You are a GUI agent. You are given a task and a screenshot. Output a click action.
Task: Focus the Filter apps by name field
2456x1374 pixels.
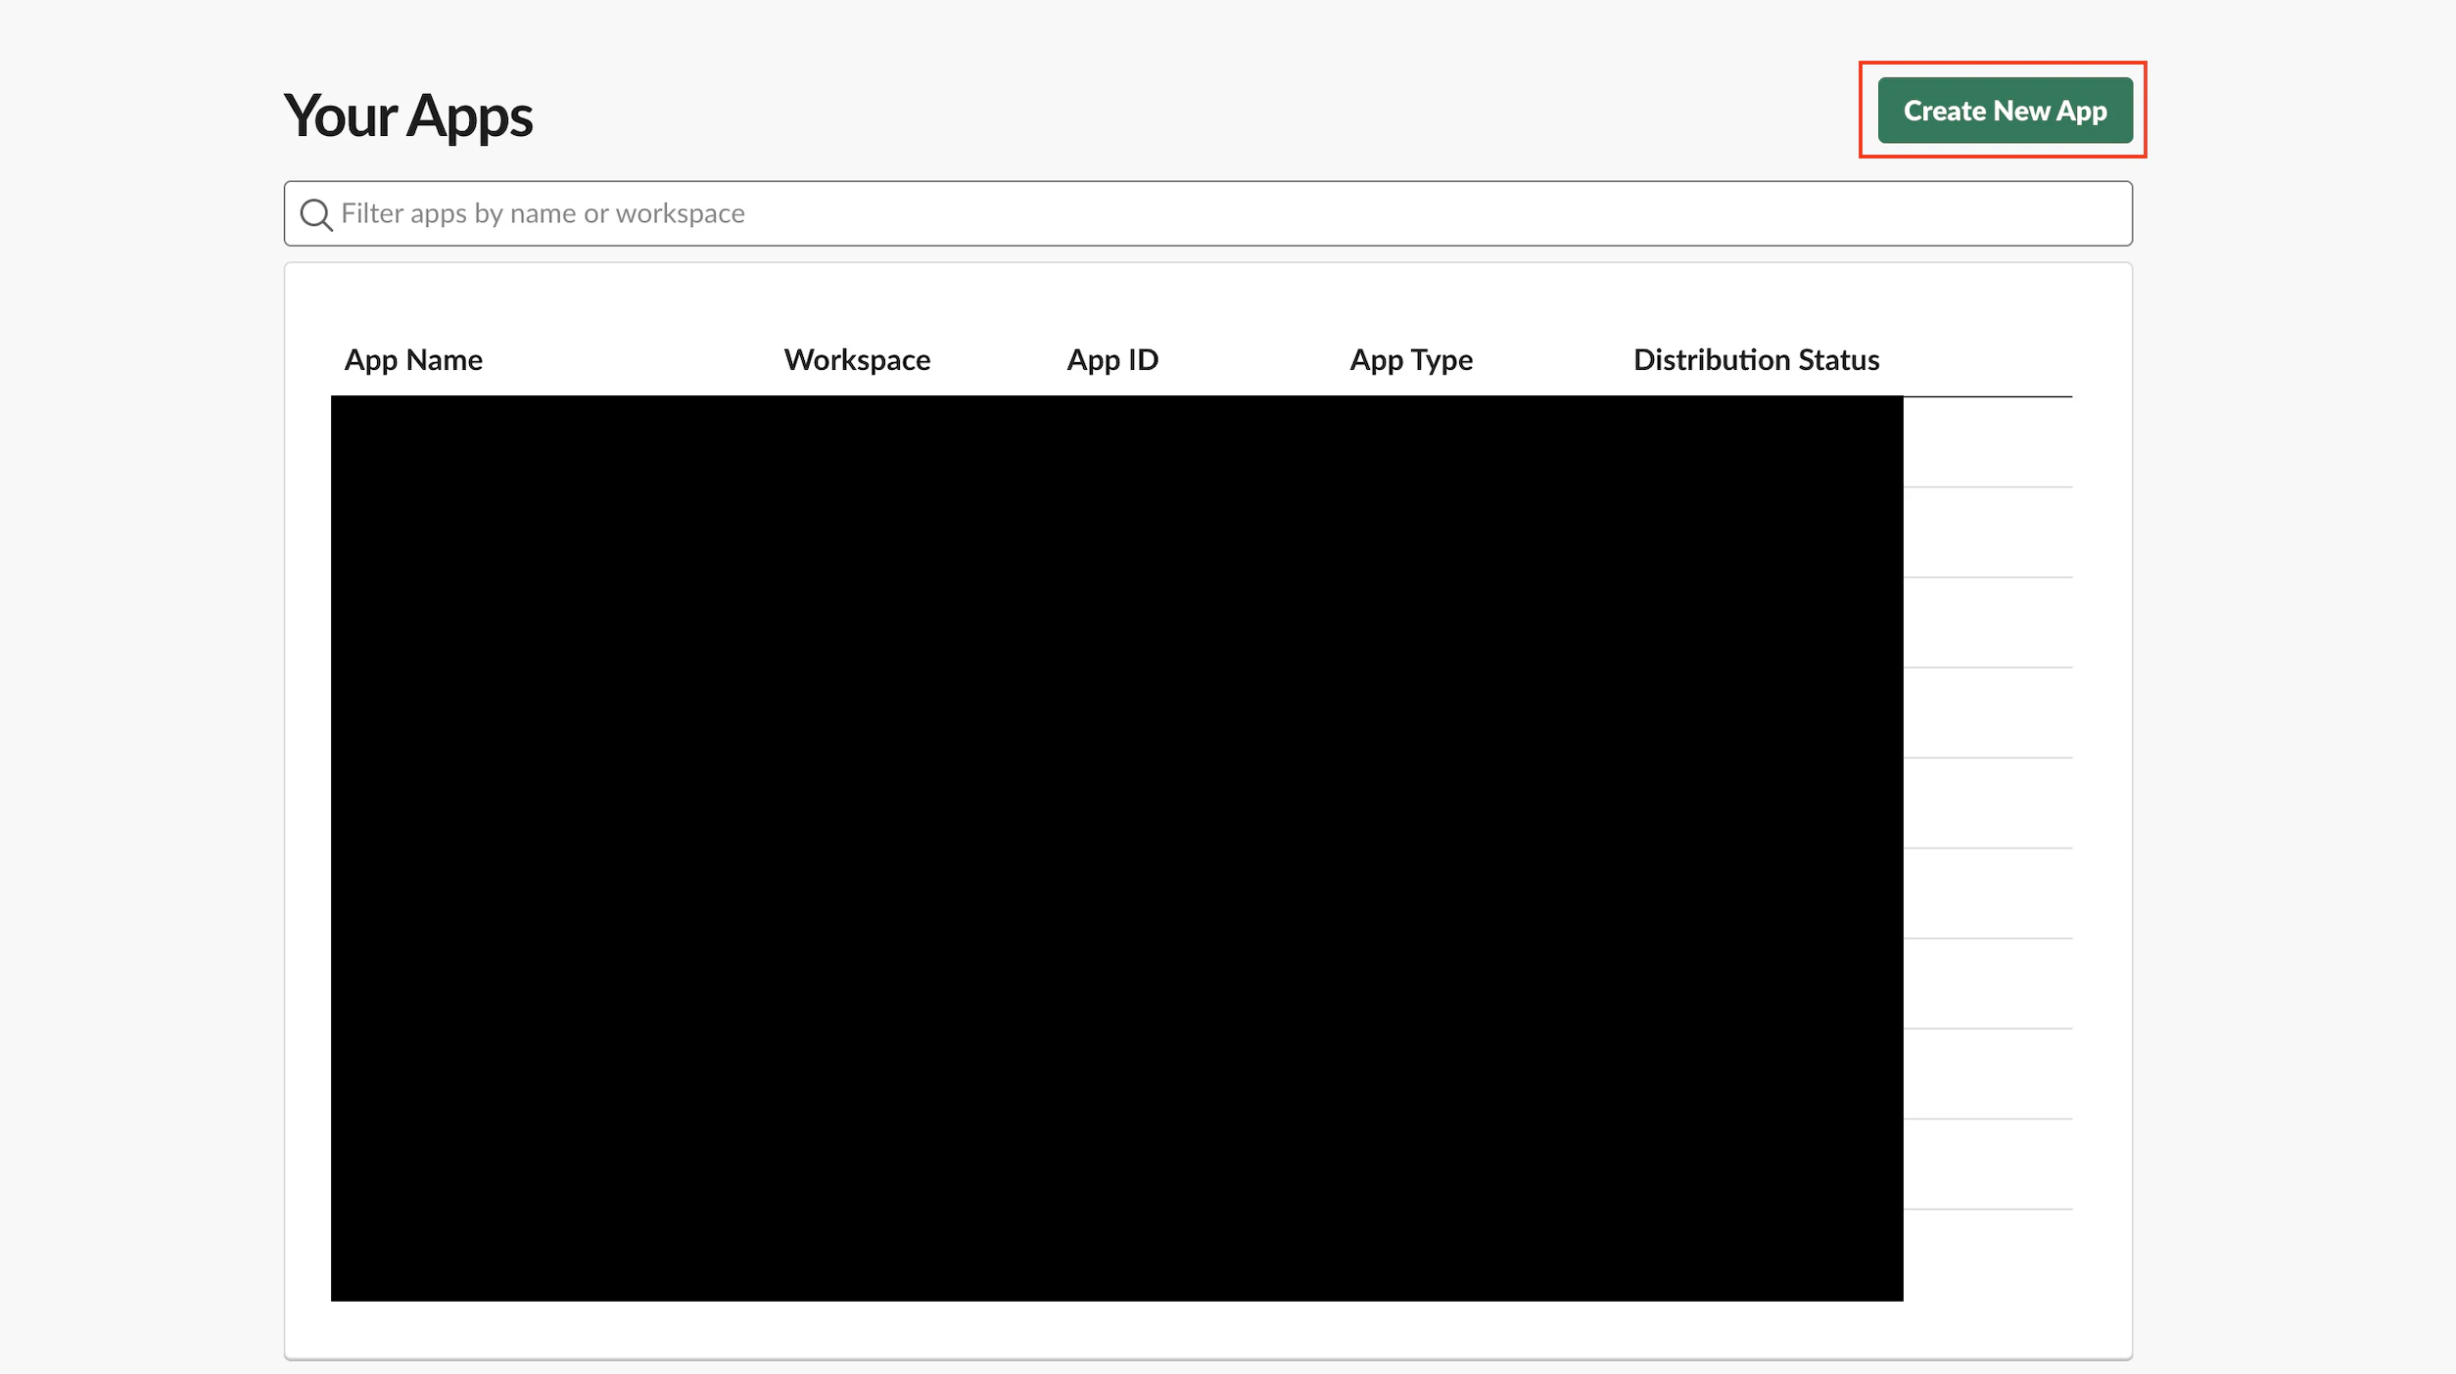1207,213
